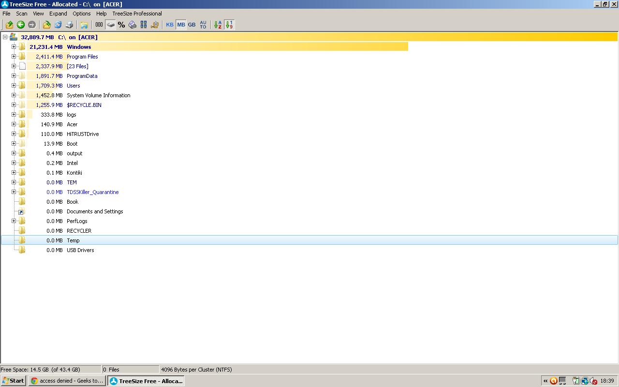Expand the Windows folder node
Viewport: 619px width, 387px height.
(14, 47)
